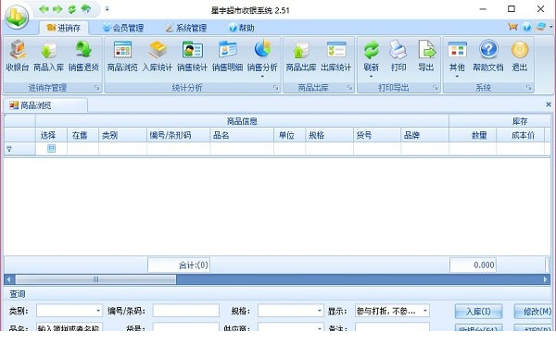Expand the 商品出库 group launcher
Screen dimensions: 556x344
[349, 88]
